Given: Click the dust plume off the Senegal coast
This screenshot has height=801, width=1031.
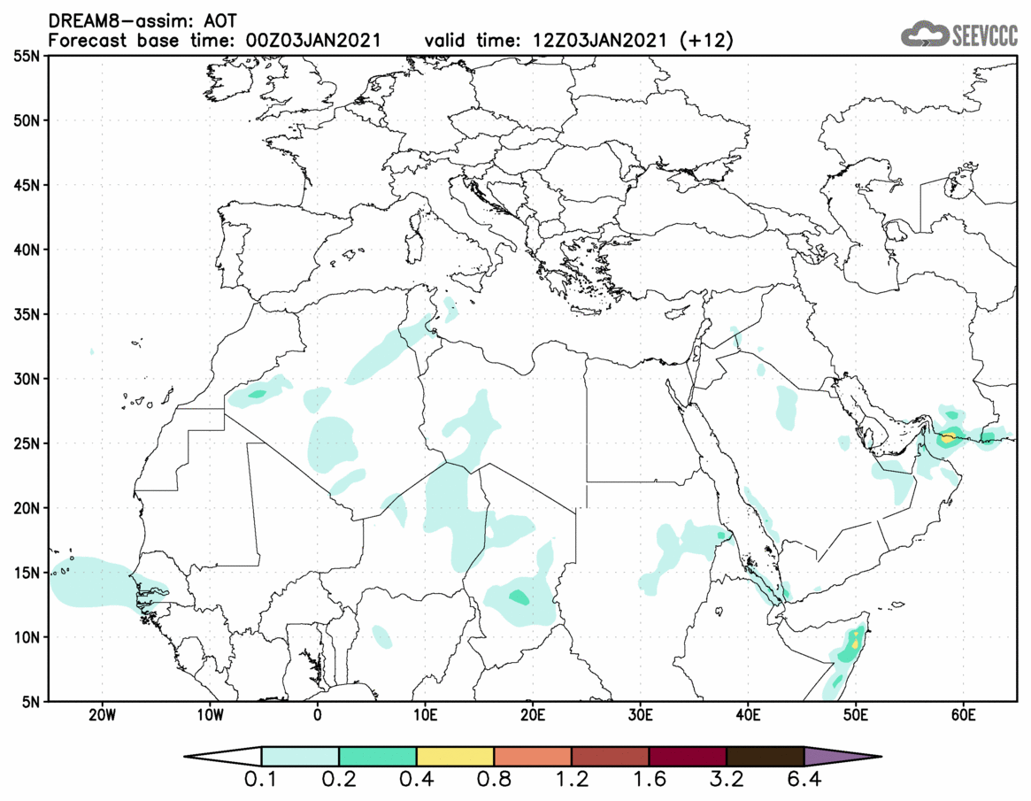Looking at the screenshot, I should 105,582.
